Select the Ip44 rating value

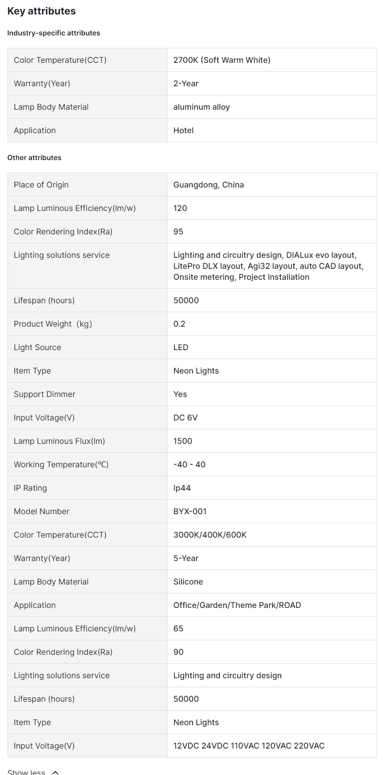(182, 488)
